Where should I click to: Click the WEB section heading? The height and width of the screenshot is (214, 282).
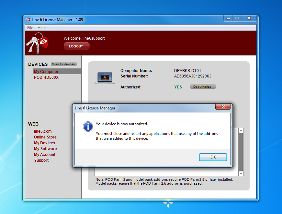[33, 124]
